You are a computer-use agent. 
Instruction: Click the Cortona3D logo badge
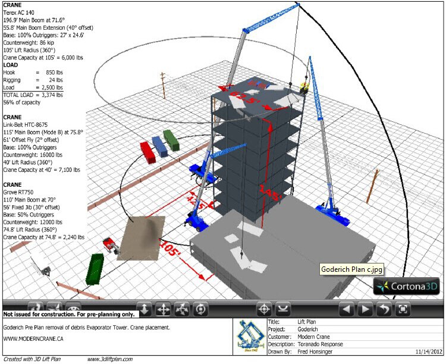click(x=406, y=286)
